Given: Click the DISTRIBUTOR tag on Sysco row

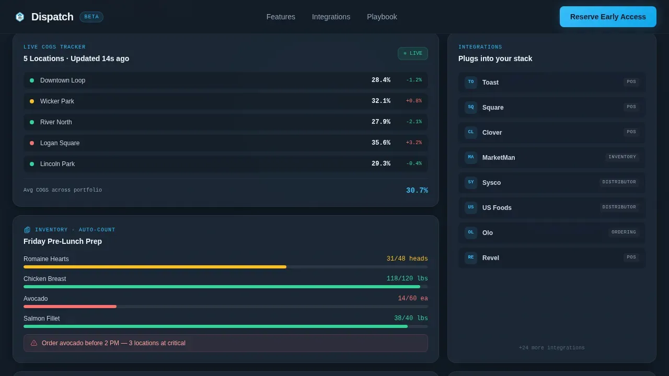Looking at the screenshot, I should click(619, 182).
